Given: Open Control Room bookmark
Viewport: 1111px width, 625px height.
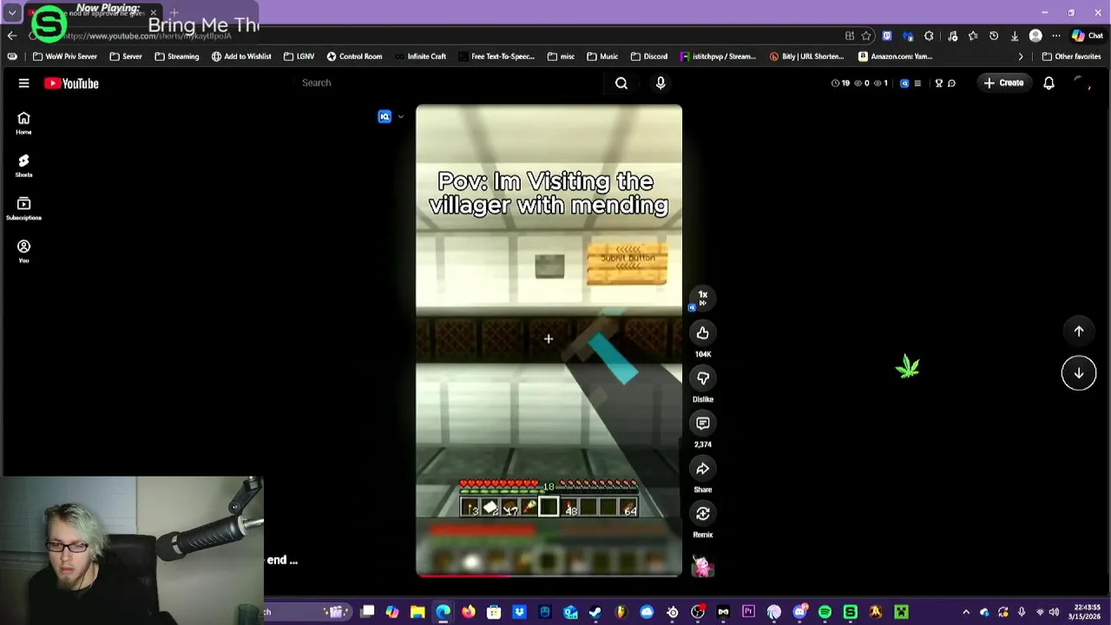Looking at the screenshot, I should (354, 56).
